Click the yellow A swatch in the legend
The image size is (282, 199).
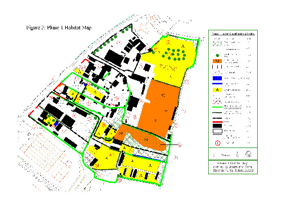[x=217, y=90]
